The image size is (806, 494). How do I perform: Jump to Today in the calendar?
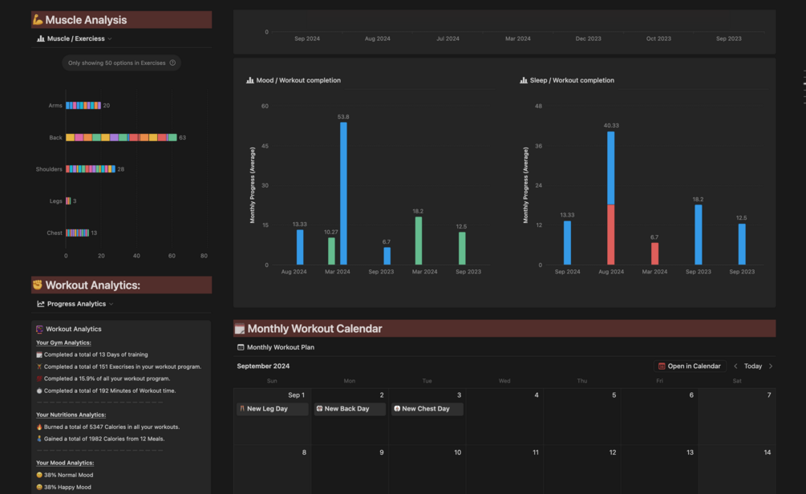[x=752, y=366]
